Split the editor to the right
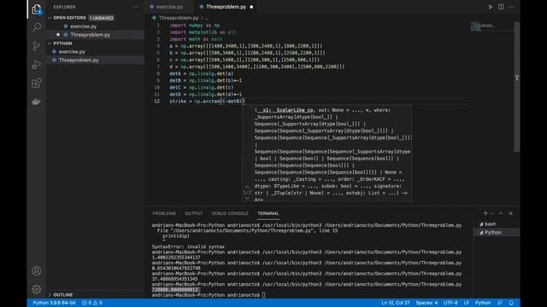The height and width of the screenshot is (307, 547). click(501, 7)
